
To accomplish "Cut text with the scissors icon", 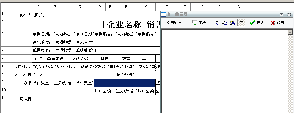I will 217,23.
